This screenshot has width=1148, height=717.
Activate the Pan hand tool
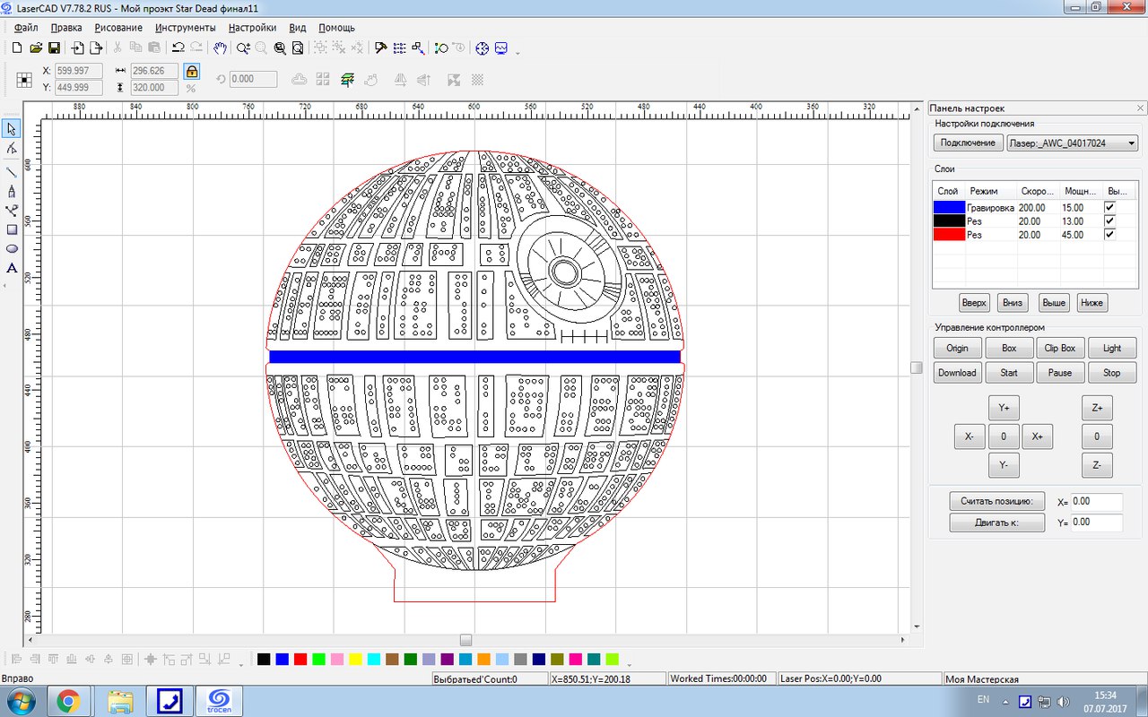click(x=219, y=48)
